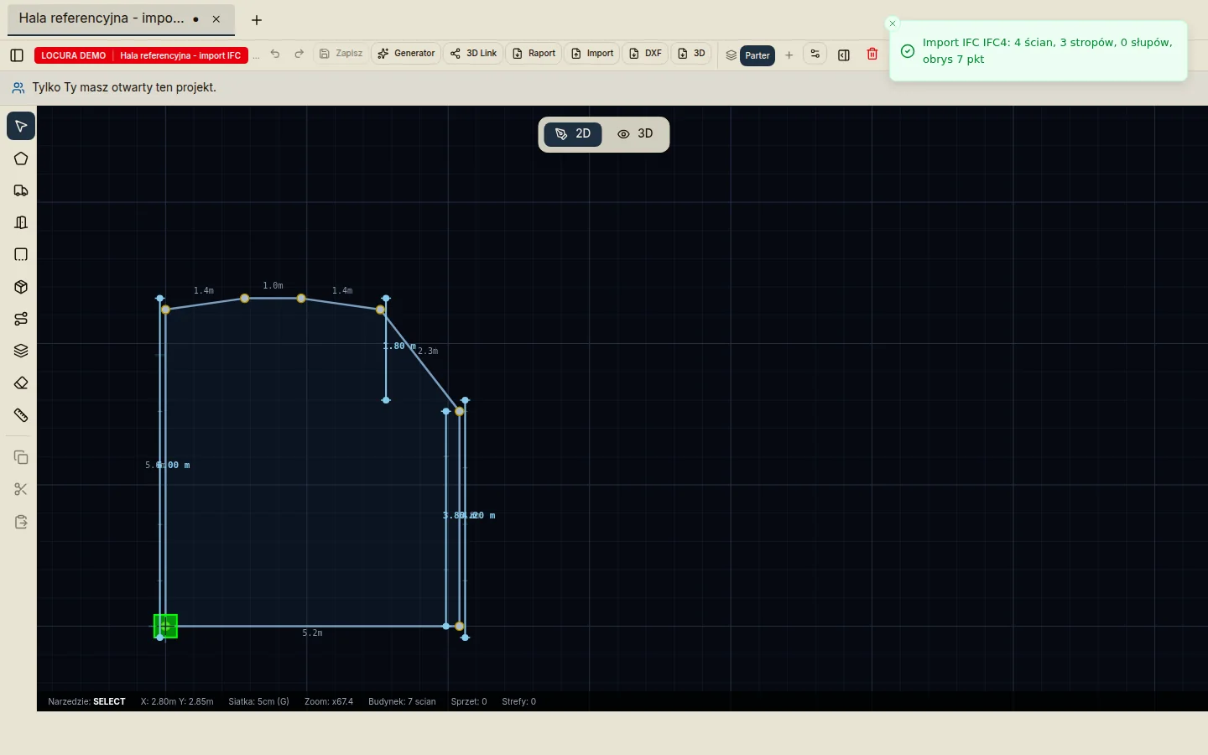Open a new tab with plus
The width and height of the screenshot is (1208, 755).
257,20
